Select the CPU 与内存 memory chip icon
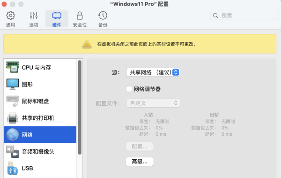The image size is (281, 178). pos(12,67)
